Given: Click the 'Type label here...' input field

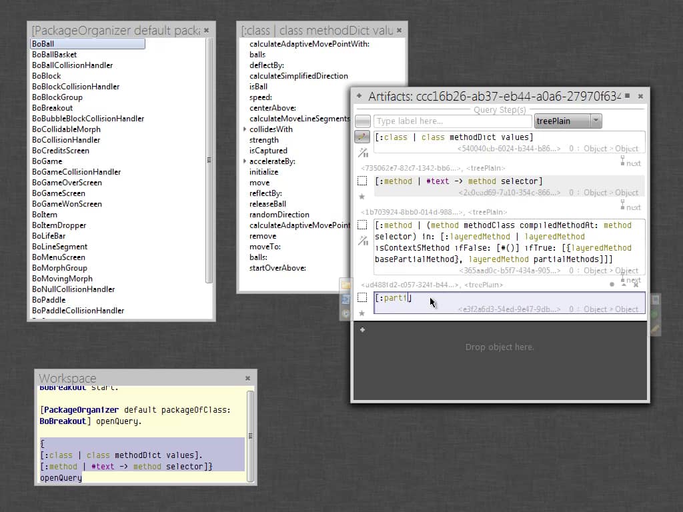Looking at the screenshot, I should [x=453, y=121].
